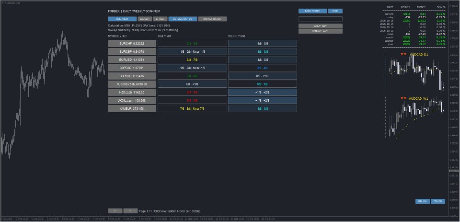Click the HIDE button
The height and width of the screenshot is (222, 460).
point(335,11)
